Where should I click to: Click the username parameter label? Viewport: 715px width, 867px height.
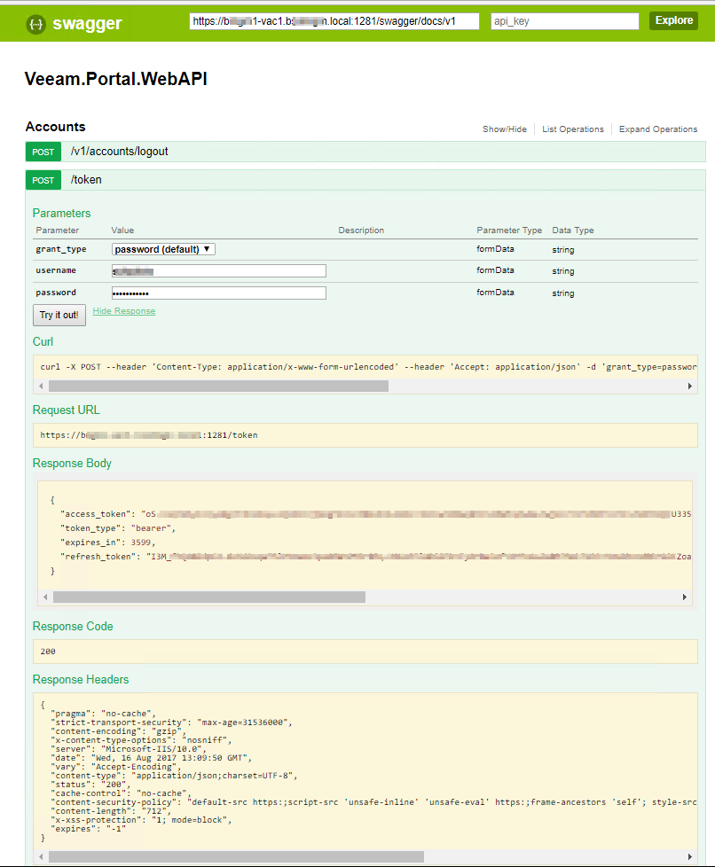56,270
